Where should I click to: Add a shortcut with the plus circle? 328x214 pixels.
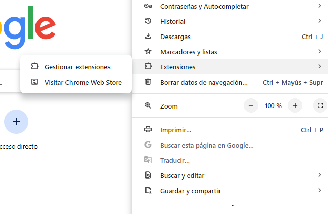16,122
